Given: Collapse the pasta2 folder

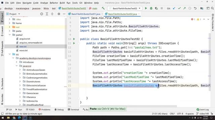Looking at the screenshot, I should point(9,35).
